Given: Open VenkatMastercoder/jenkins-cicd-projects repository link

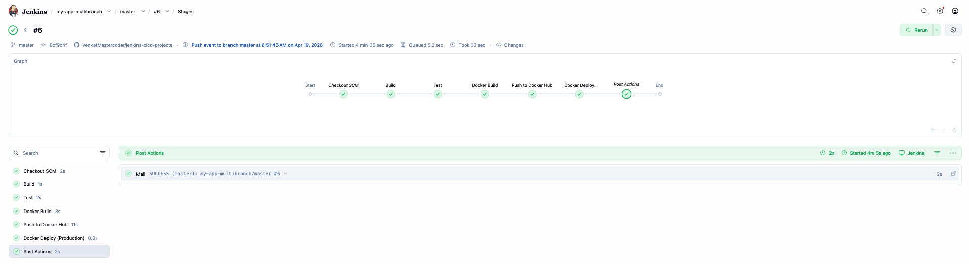Looking at the screenshot, I should click(x=127, y=45).
